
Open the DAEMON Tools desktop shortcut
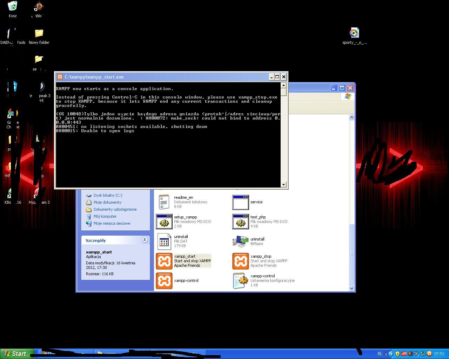pyautogui.click(x=13, y=33)
